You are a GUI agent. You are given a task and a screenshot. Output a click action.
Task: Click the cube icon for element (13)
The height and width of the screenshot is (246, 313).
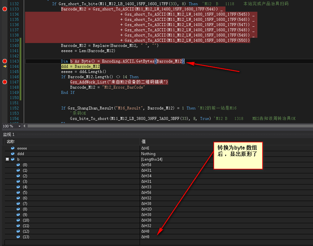click(x=18, y=237)
